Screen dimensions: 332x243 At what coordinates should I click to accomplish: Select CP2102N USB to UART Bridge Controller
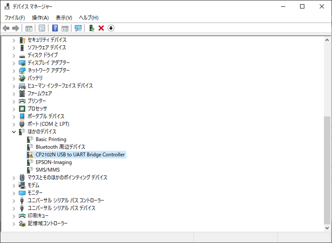tap(80, 155)
